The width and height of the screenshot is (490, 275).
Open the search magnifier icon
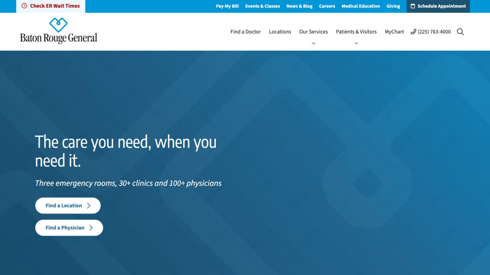[x=460, y=32]
